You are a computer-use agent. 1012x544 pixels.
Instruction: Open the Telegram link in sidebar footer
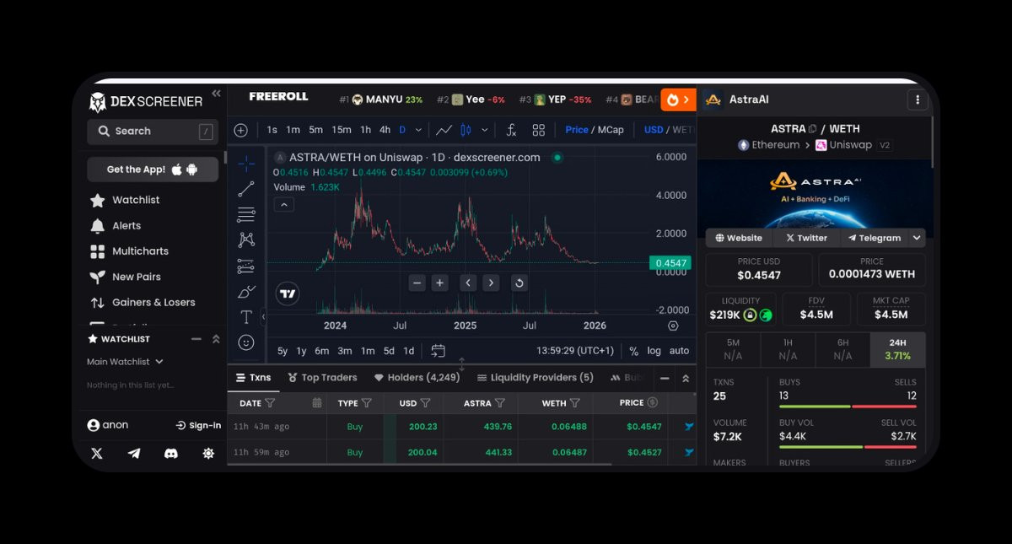[x=134, y=453]
